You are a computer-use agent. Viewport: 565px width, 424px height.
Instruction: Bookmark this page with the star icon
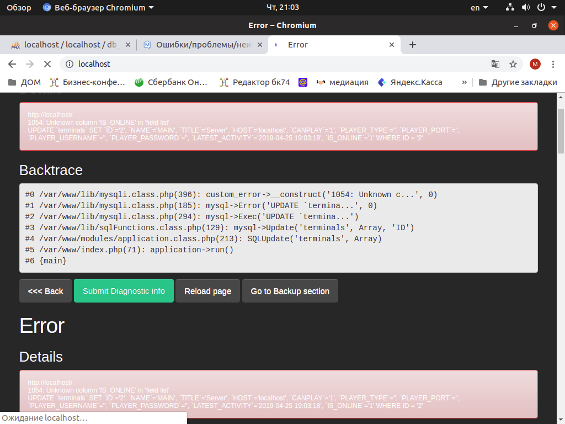tap(513, 64)
